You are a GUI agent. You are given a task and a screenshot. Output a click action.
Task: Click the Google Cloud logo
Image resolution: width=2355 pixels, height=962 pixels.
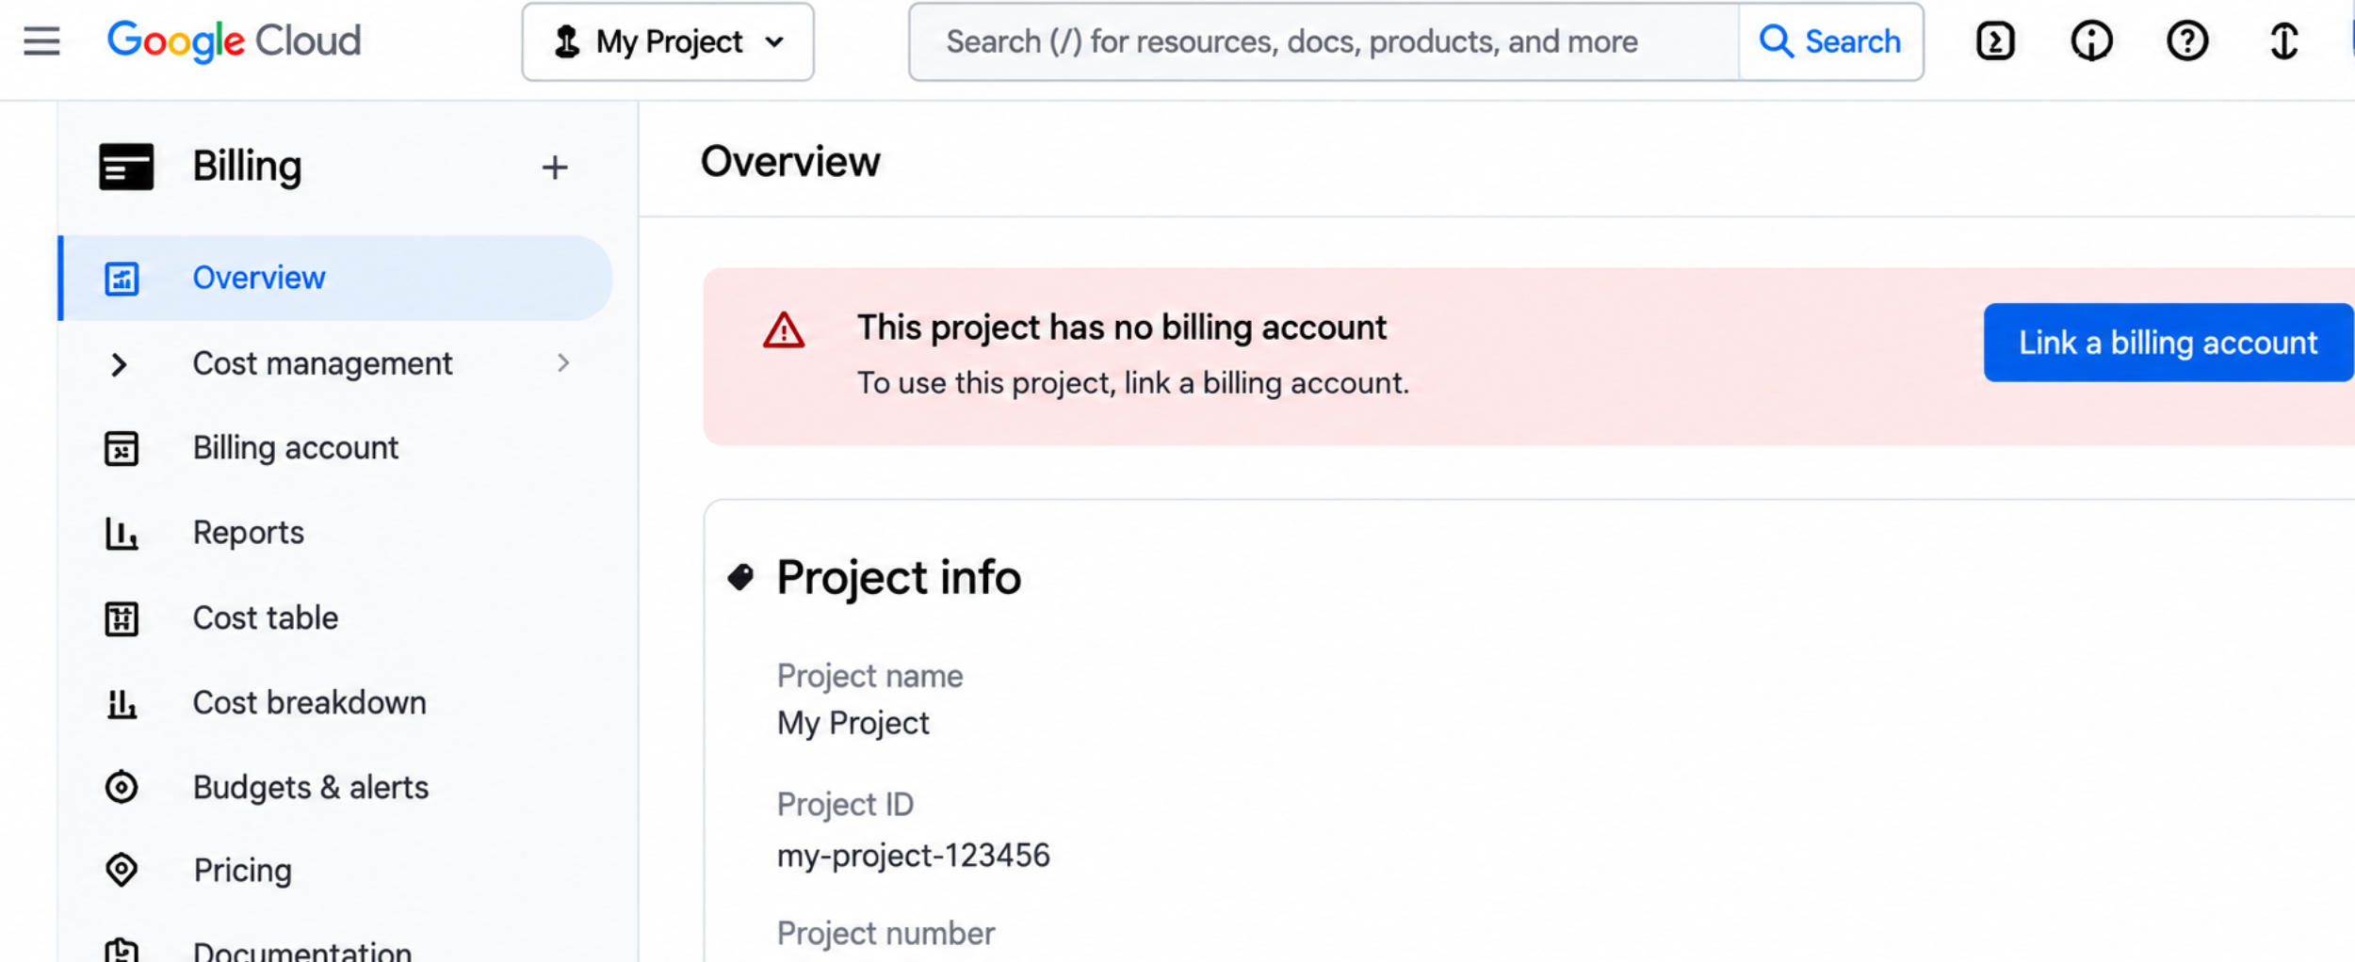click(234, 41)
